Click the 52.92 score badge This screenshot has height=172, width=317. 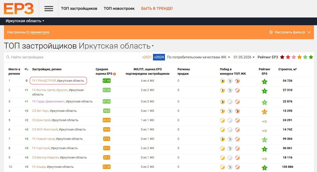pos(107,90)
